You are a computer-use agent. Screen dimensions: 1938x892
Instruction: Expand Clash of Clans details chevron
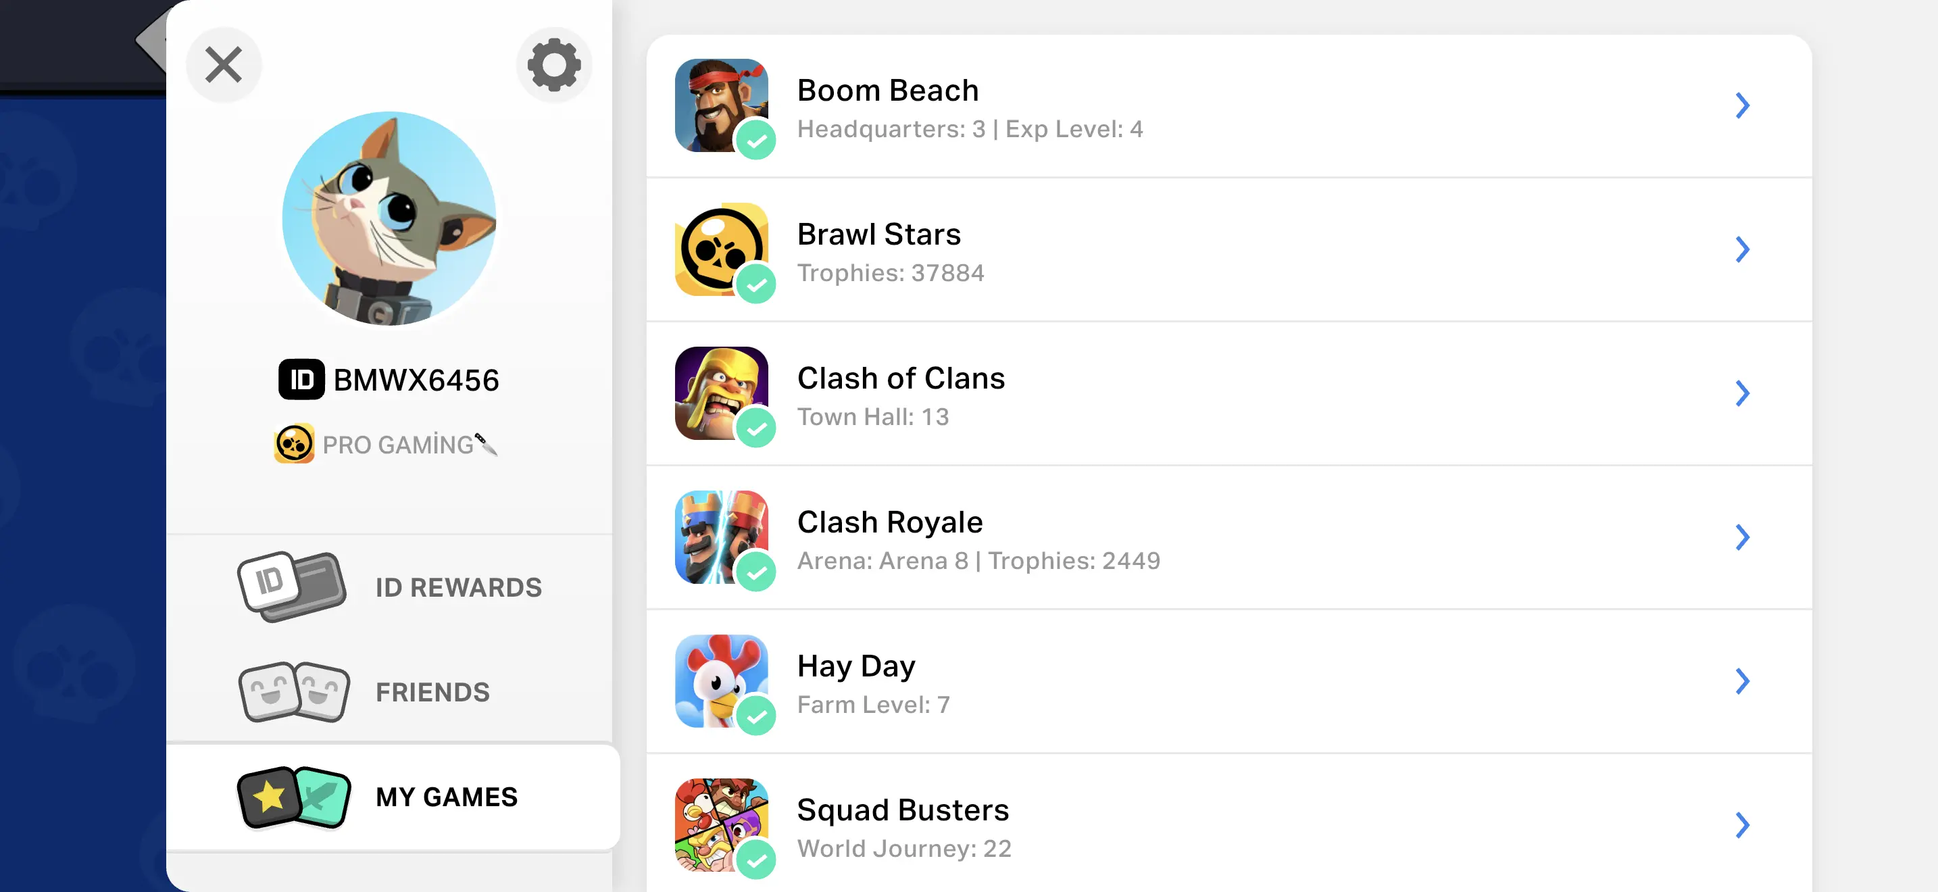coord(1741,393)
